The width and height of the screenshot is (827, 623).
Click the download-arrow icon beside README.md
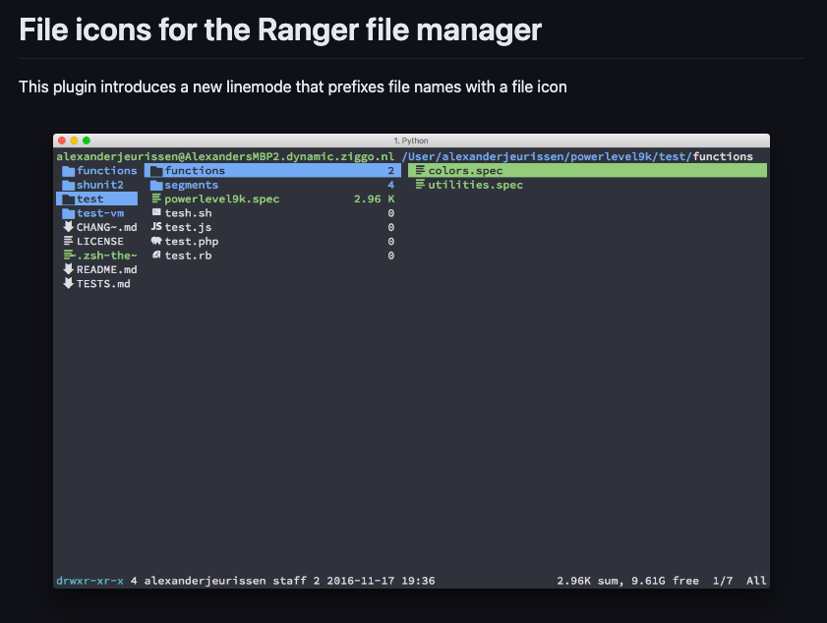point(68,269)
